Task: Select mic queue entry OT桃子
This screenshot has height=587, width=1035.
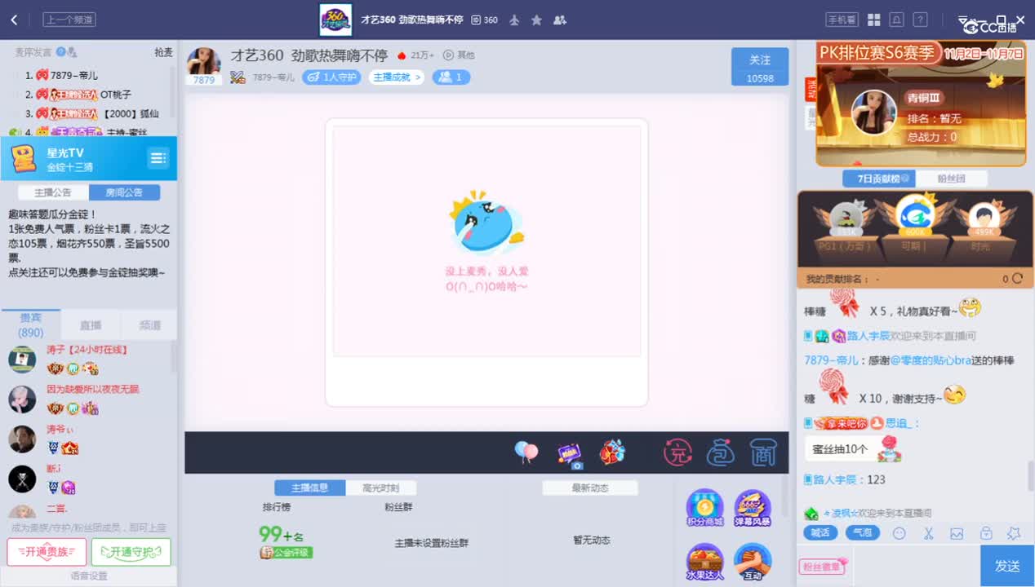Action: pyautogui.click(x=116, y=95)
